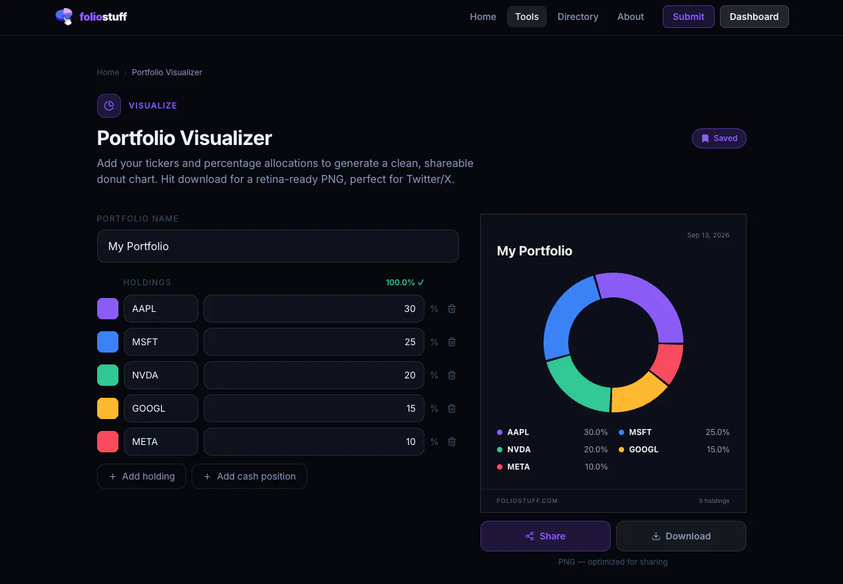Change the red META color swatch

tap(108, 442)
